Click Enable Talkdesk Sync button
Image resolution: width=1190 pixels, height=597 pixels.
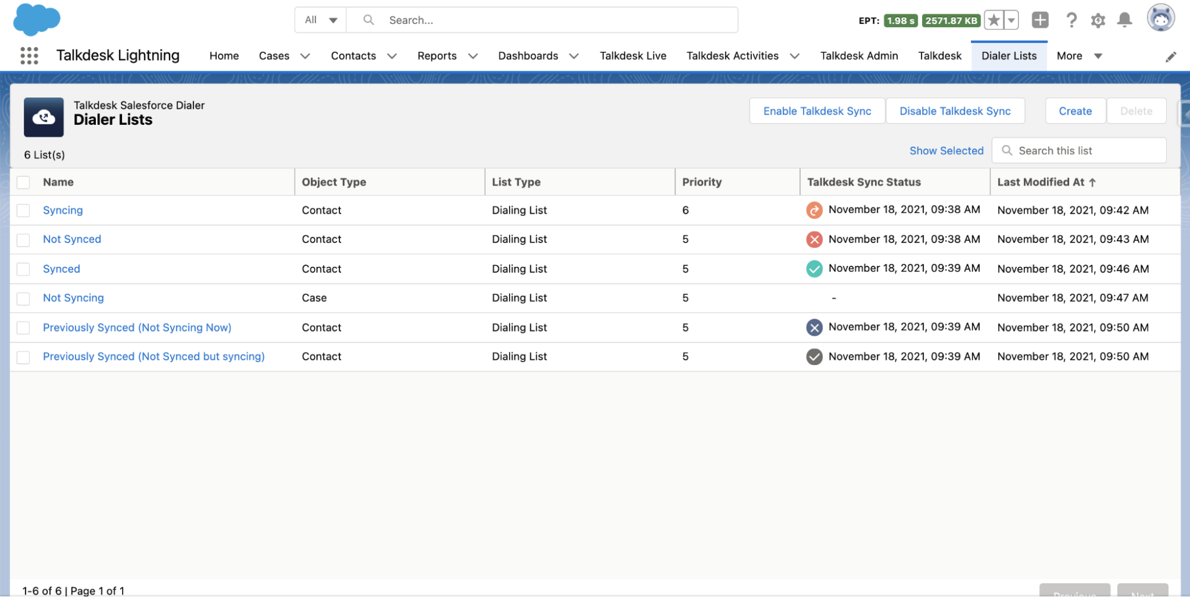click(x=817, y=111)
